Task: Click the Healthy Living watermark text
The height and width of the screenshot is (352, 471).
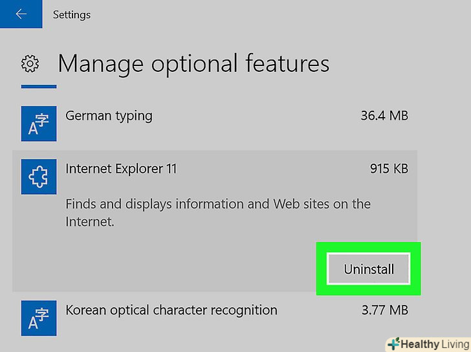Action: click(433, 343)
